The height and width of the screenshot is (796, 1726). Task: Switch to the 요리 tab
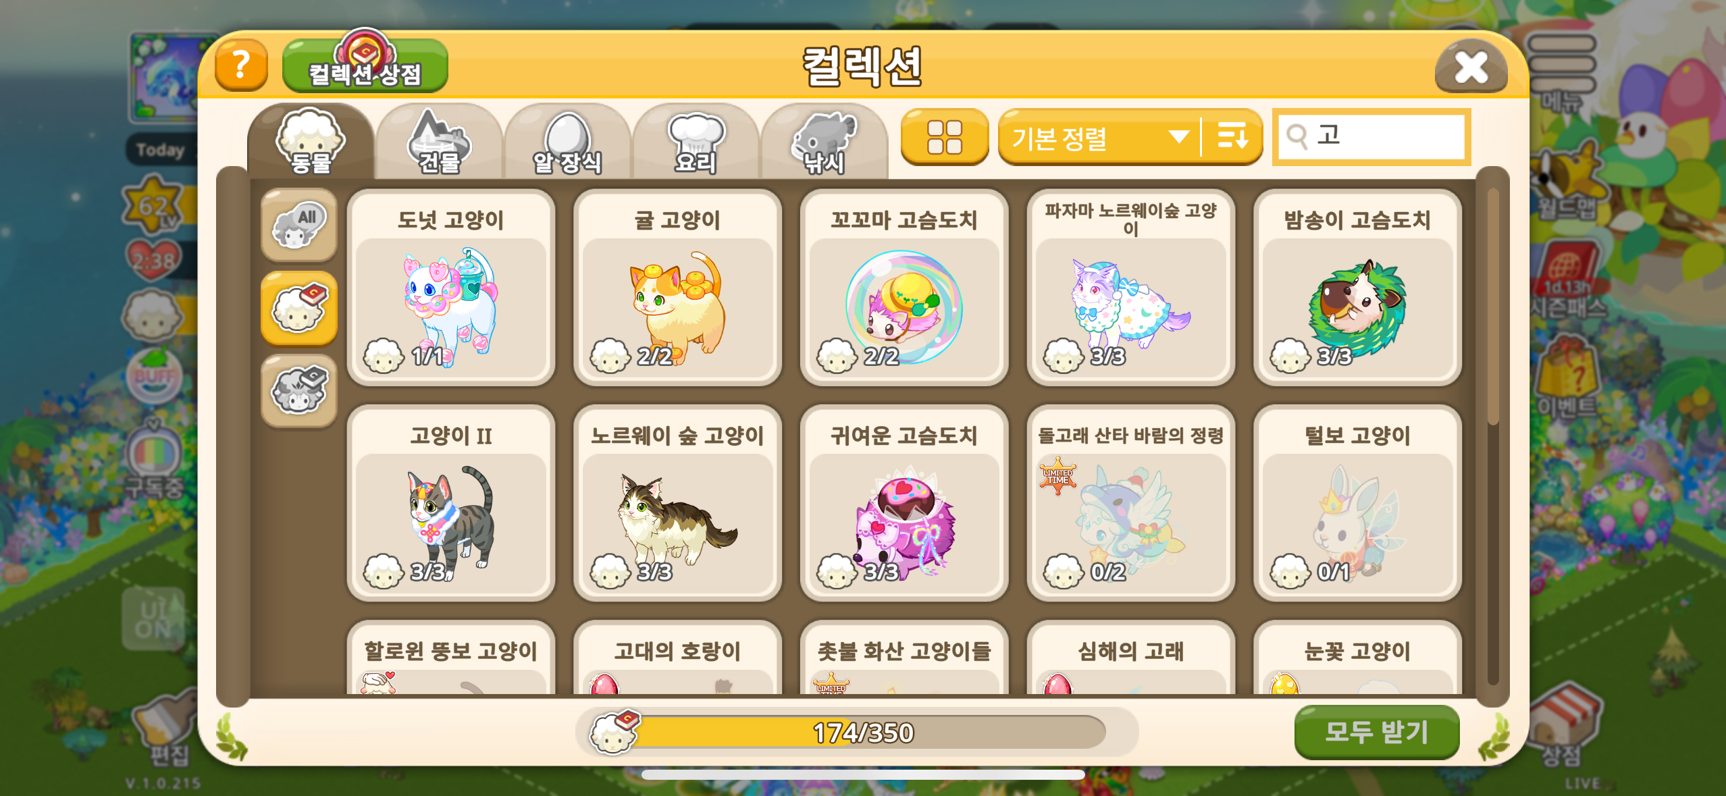coord(696,142)
